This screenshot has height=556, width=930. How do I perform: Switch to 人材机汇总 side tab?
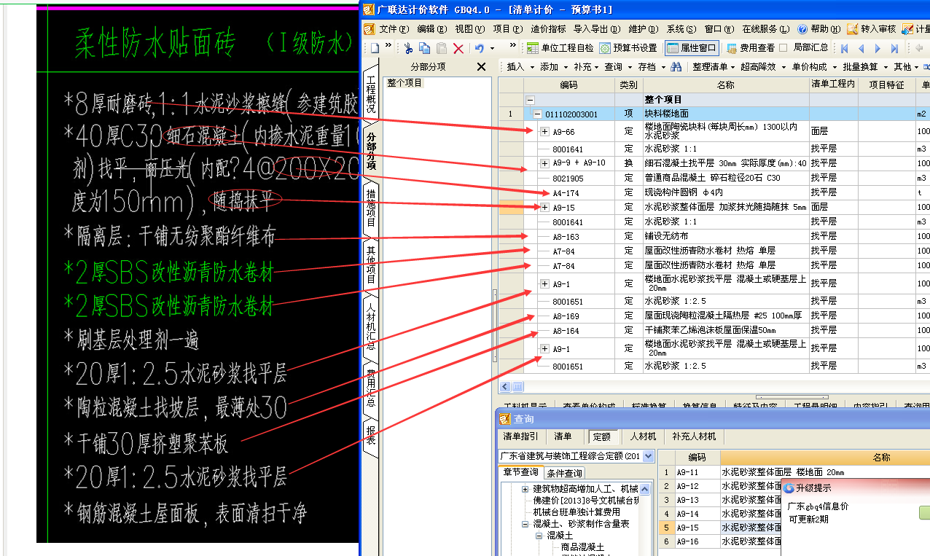[x=371, y=326]
